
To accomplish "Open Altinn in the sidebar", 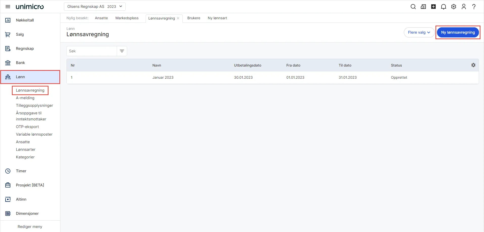I will coord(30,199).
